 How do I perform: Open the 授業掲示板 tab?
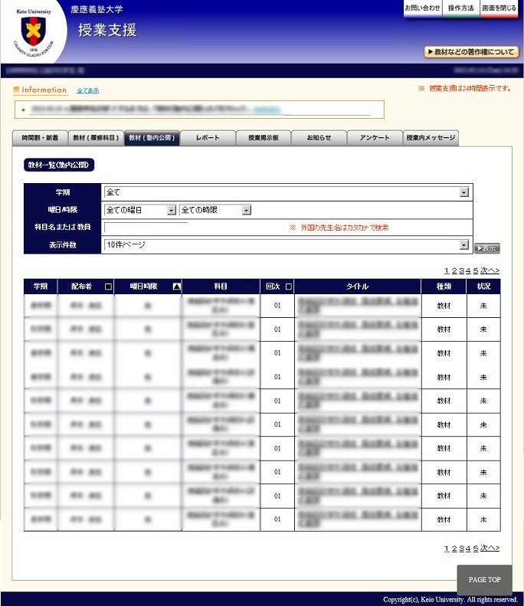[263, 138]
